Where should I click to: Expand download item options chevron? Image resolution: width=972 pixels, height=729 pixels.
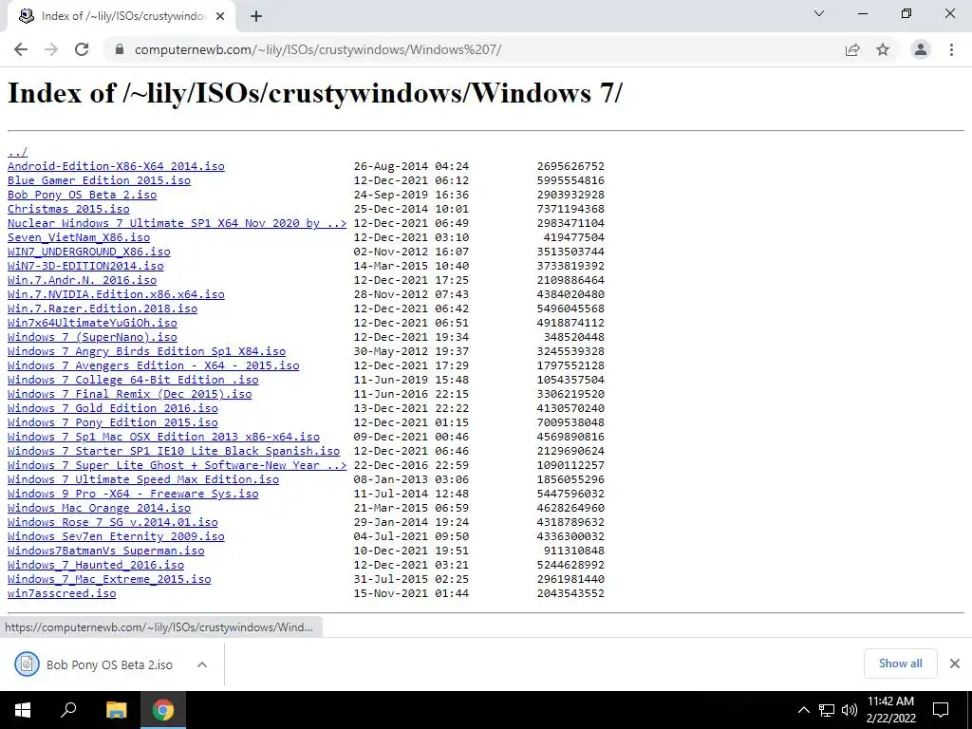[x=201, y=664]
